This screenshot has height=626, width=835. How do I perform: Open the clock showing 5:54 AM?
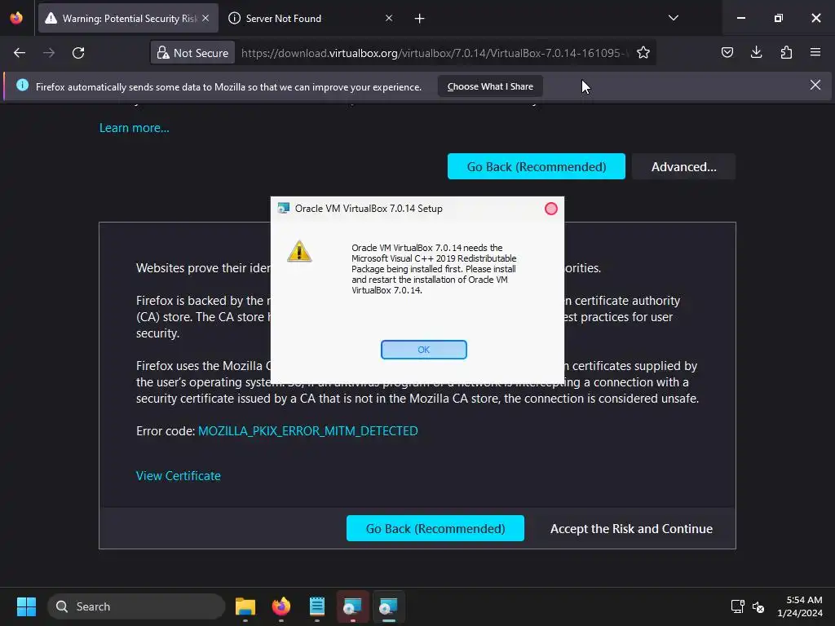[x=800, y=606]
